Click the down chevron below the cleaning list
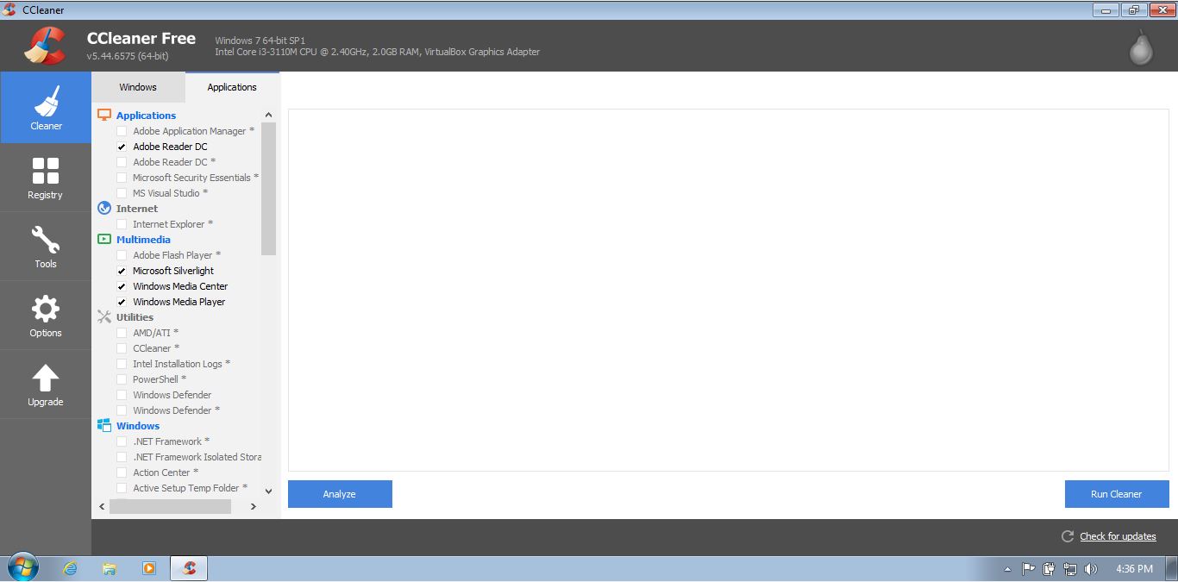 point(267,491)
